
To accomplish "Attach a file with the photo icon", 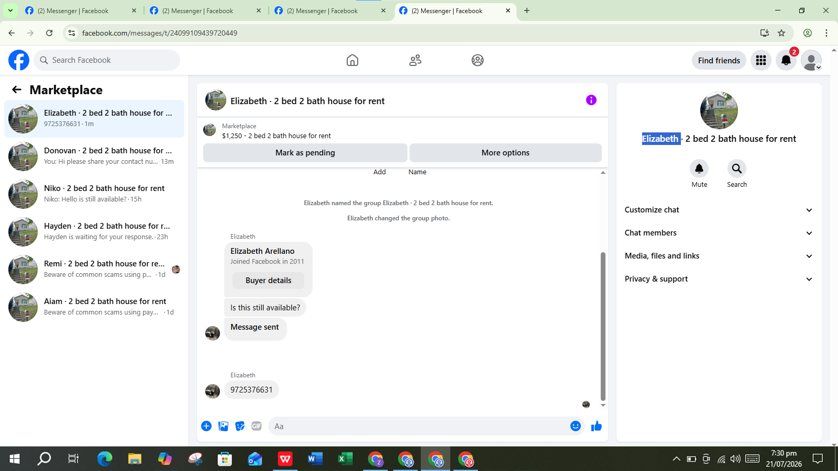I will (224, 426).
